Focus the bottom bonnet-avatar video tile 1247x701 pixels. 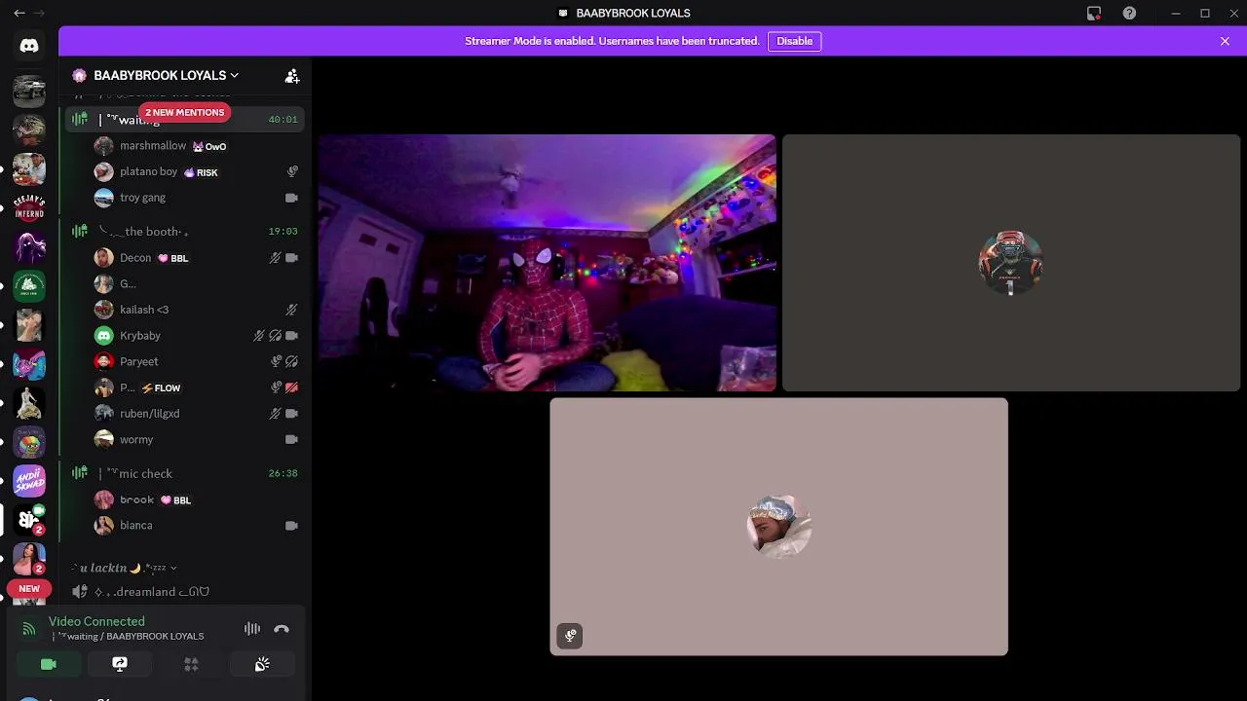click(779, 527)
